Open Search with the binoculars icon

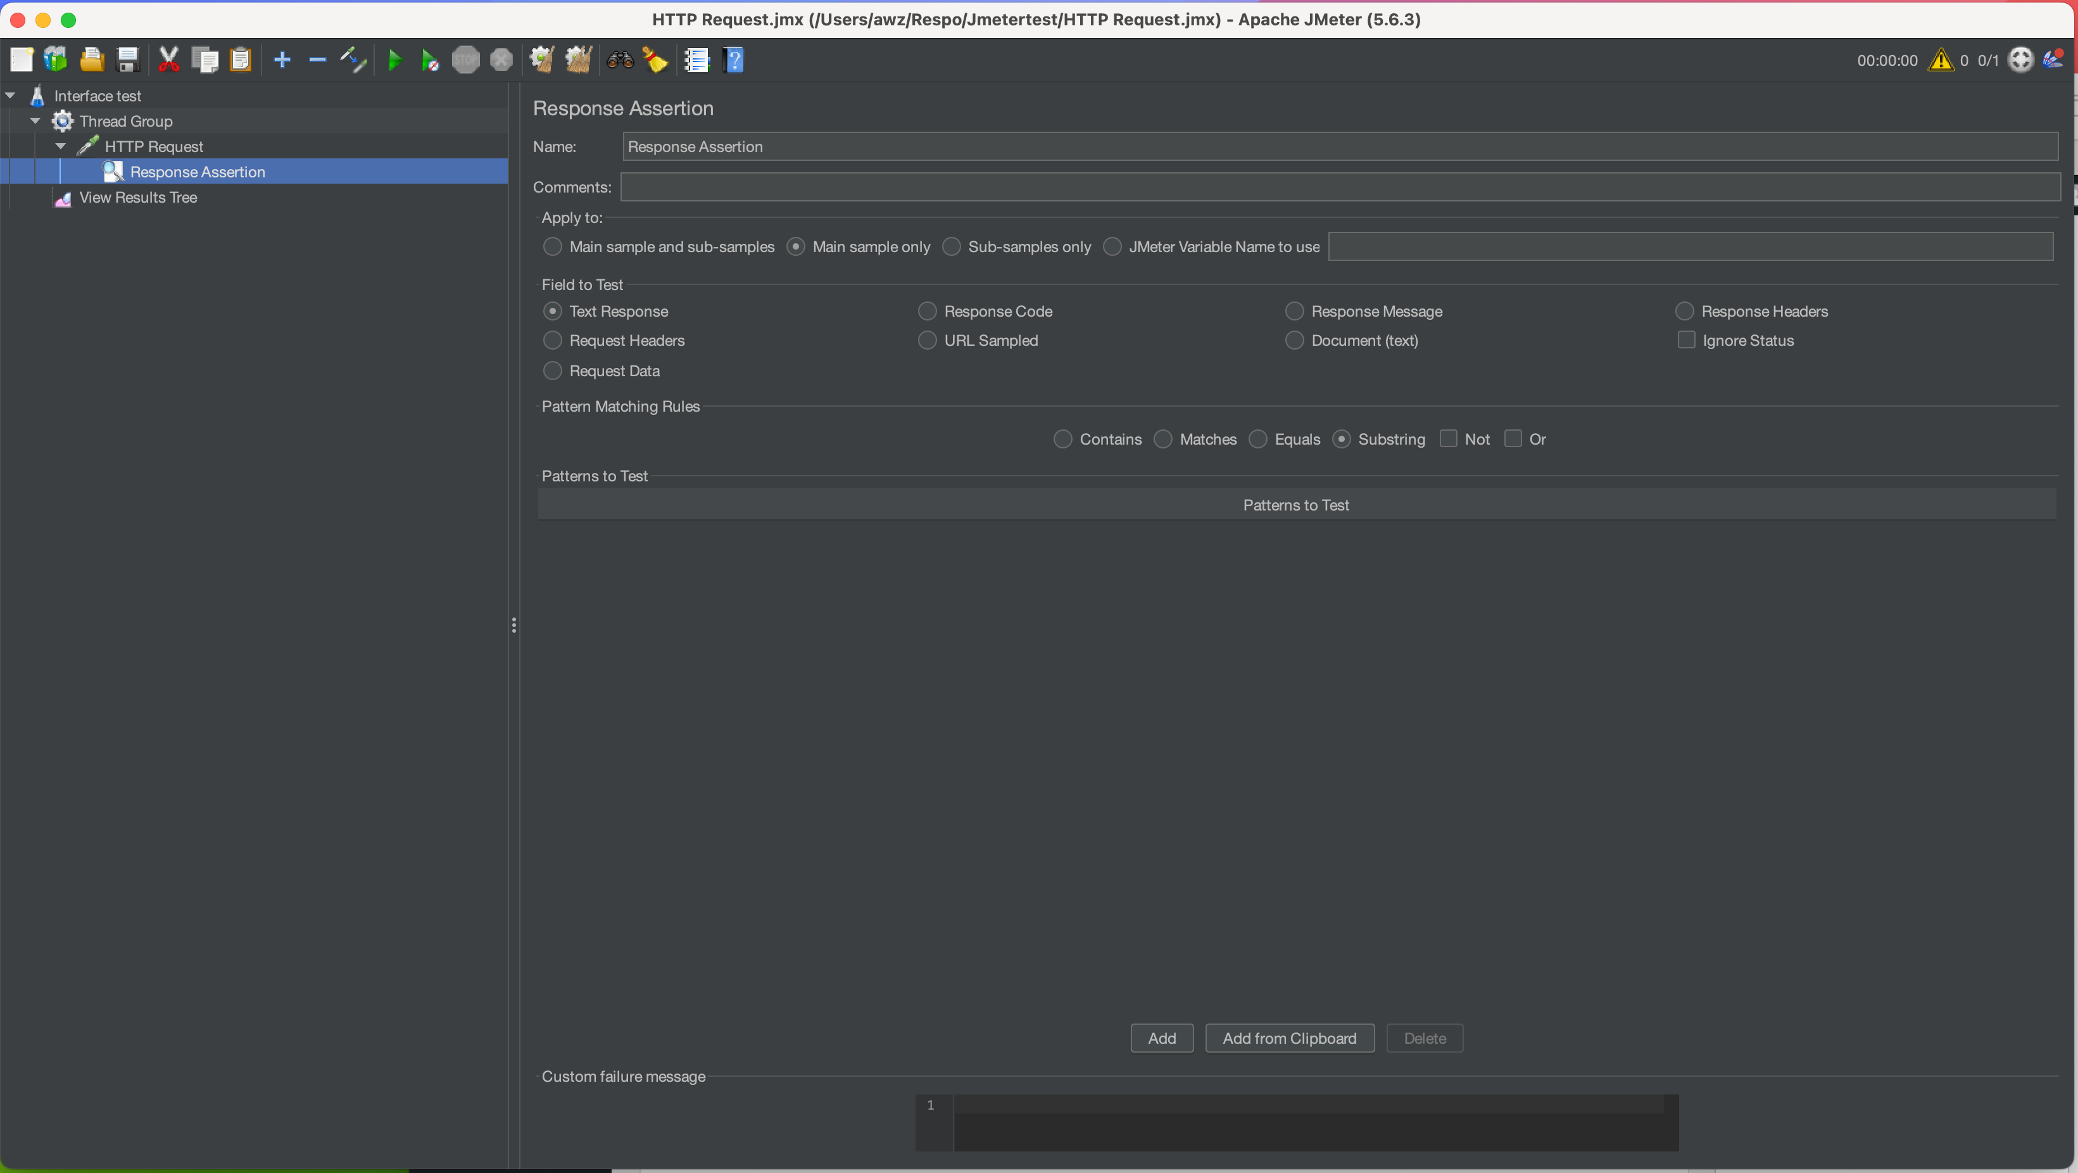pos(619,60)
